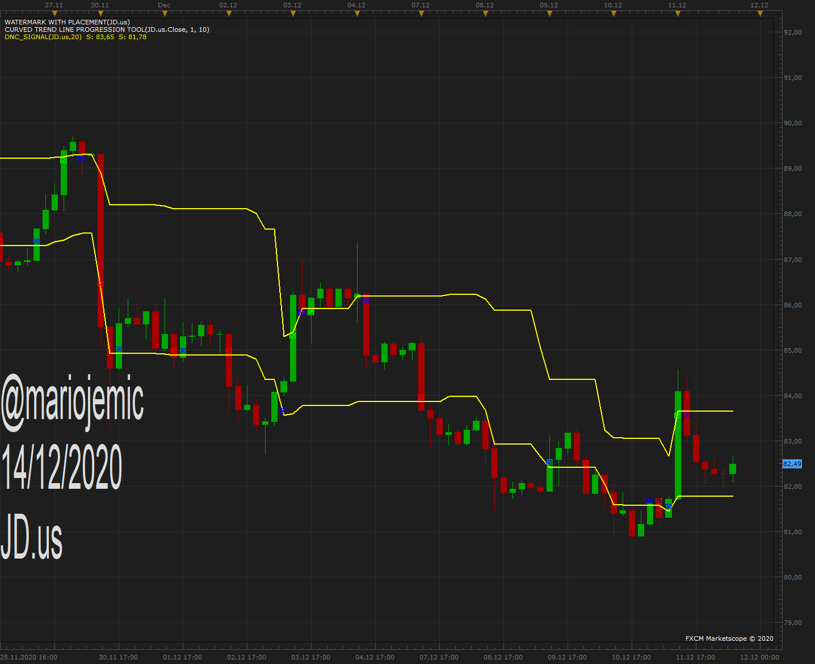Viewport: 815px width, 664px height.
Task: Click the 10.12 date marker triangle
Action: (614, 14)
